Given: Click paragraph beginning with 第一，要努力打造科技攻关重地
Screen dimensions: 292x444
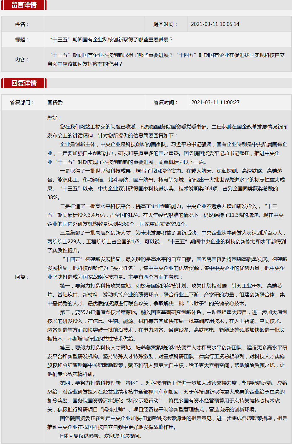Looking at the screenshot, I should click(x=166, y=294).
